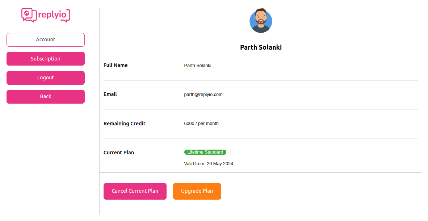Go to the Subscription page
Screen dimensions: 428x221
(x=46, y=59)
